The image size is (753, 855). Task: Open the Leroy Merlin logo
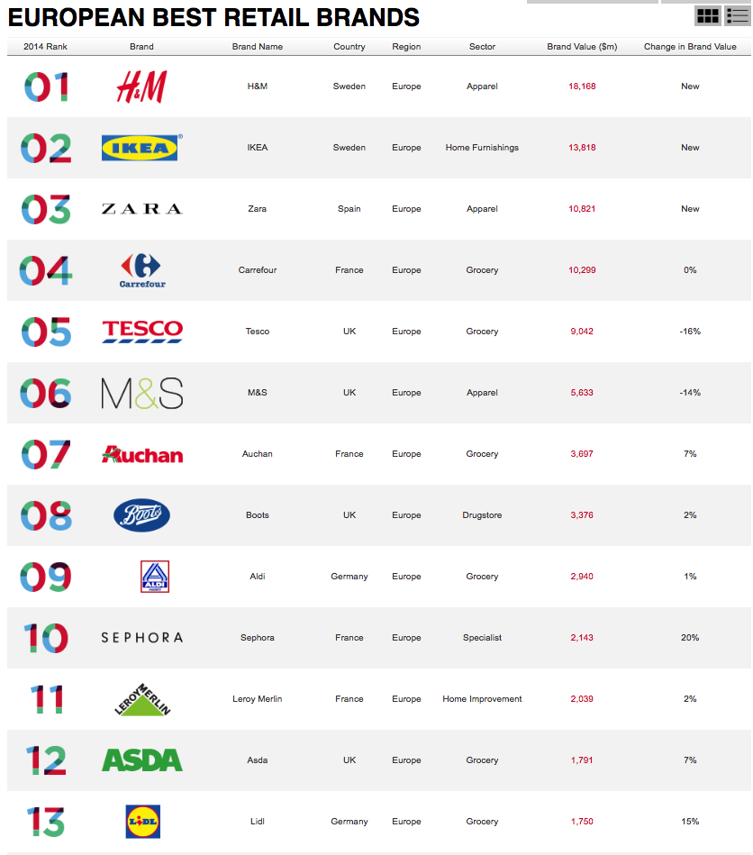[141, 699]
